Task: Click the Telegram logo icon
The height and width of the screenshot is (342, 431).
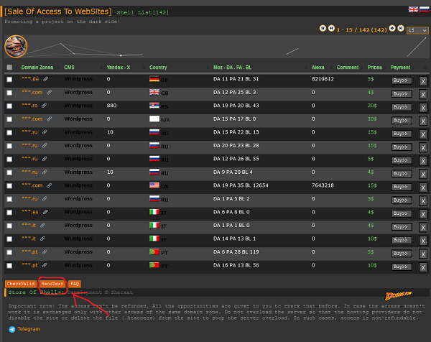Action: (x=11, y=329)
